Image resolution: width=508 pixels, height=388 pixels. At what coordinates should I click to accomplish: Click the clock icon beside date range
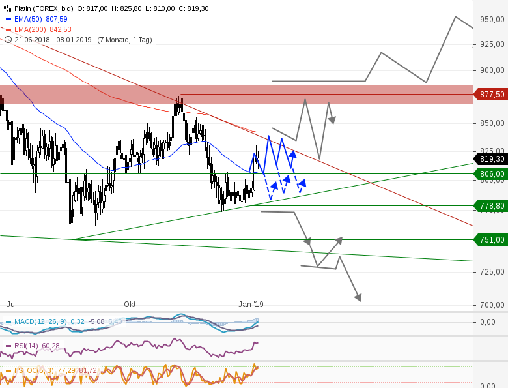coord(8,40)
